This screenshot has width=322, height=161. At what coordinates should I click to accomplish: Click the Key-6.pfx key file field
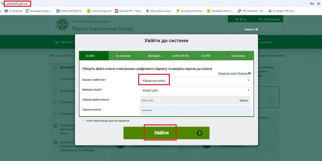[188, 100]
